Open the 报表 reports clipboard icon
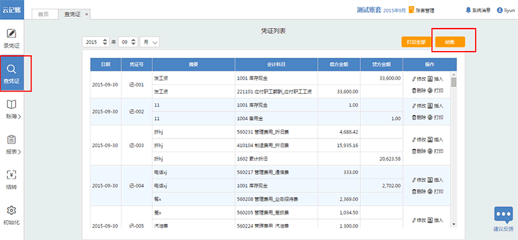 click(x=12, y=140)
